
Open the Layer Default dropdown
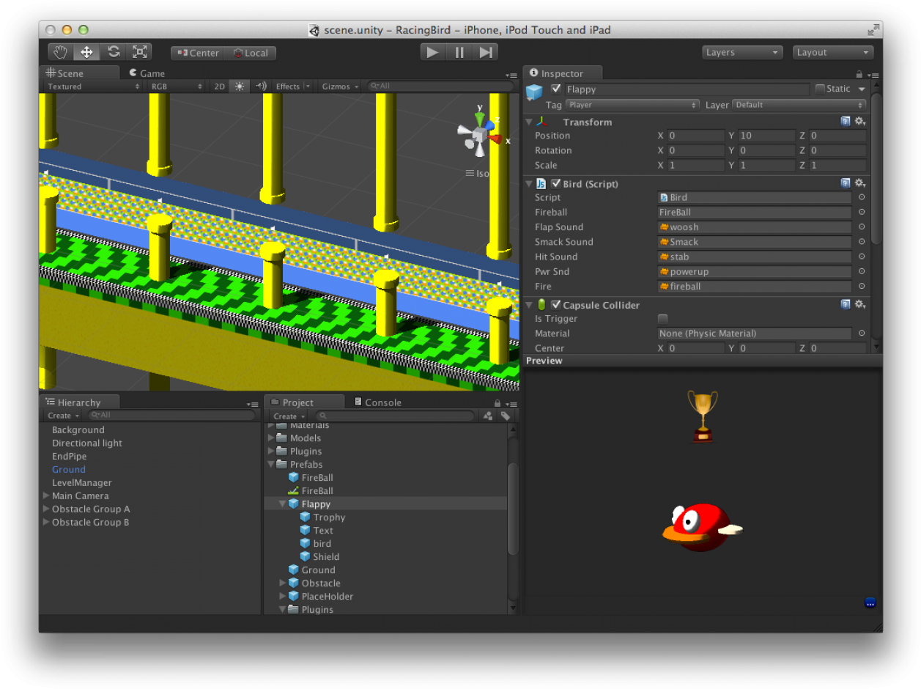click(x=799, y=105)
